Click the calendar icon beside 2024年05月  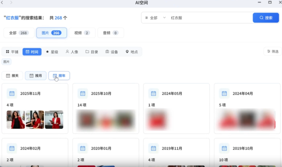[153, 94]
